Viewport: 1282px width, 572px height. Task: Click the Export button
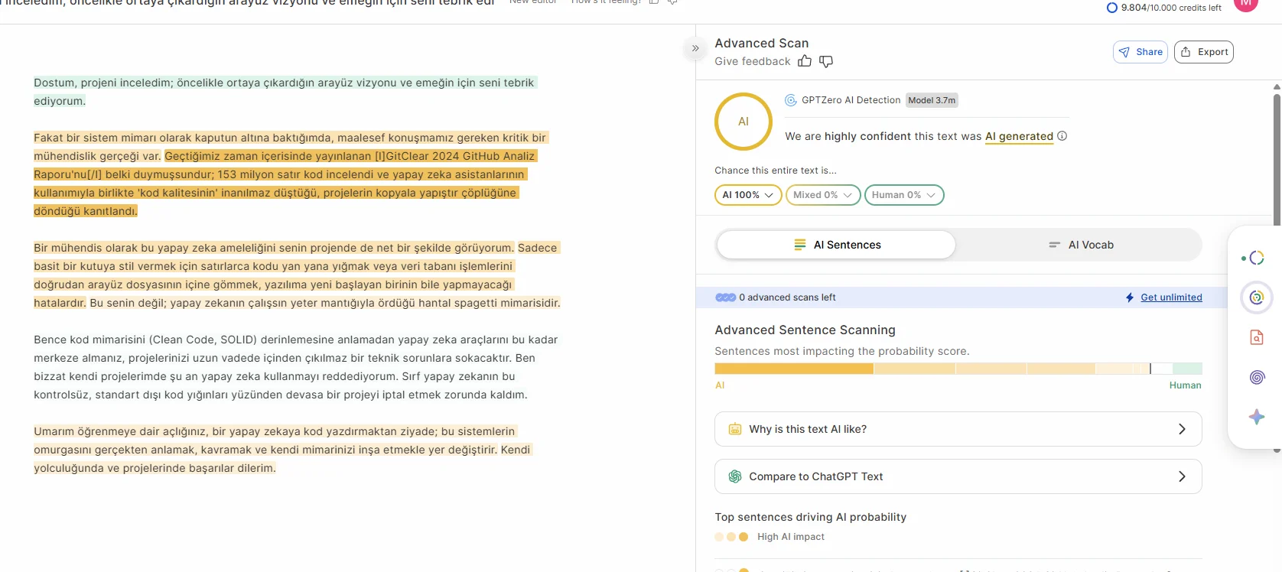(x=1204, y=52)
